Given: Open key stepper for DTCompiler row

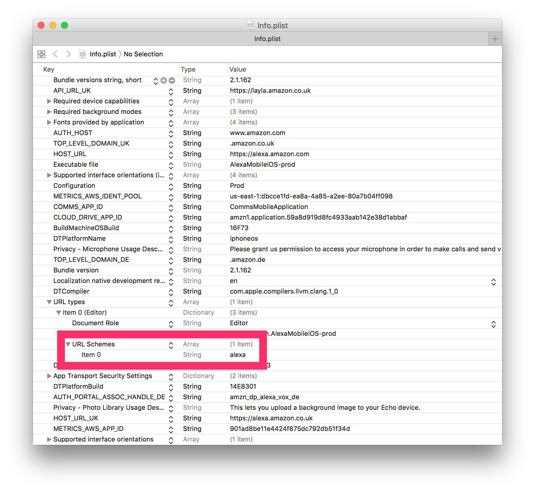Looking at the screenshot, I should 171,292.
